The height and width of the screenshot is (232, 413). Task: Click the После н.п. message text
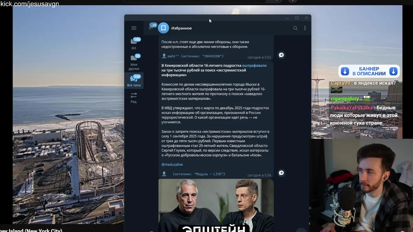[205, 44]
